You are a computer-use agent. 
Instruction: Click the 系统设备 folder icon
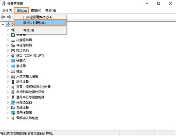[13, 108]
